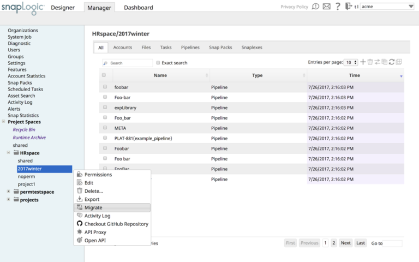Screen dimensions: 419x262
Task: Click the GitHub icon in context menu
Action: tap(79, 223)
